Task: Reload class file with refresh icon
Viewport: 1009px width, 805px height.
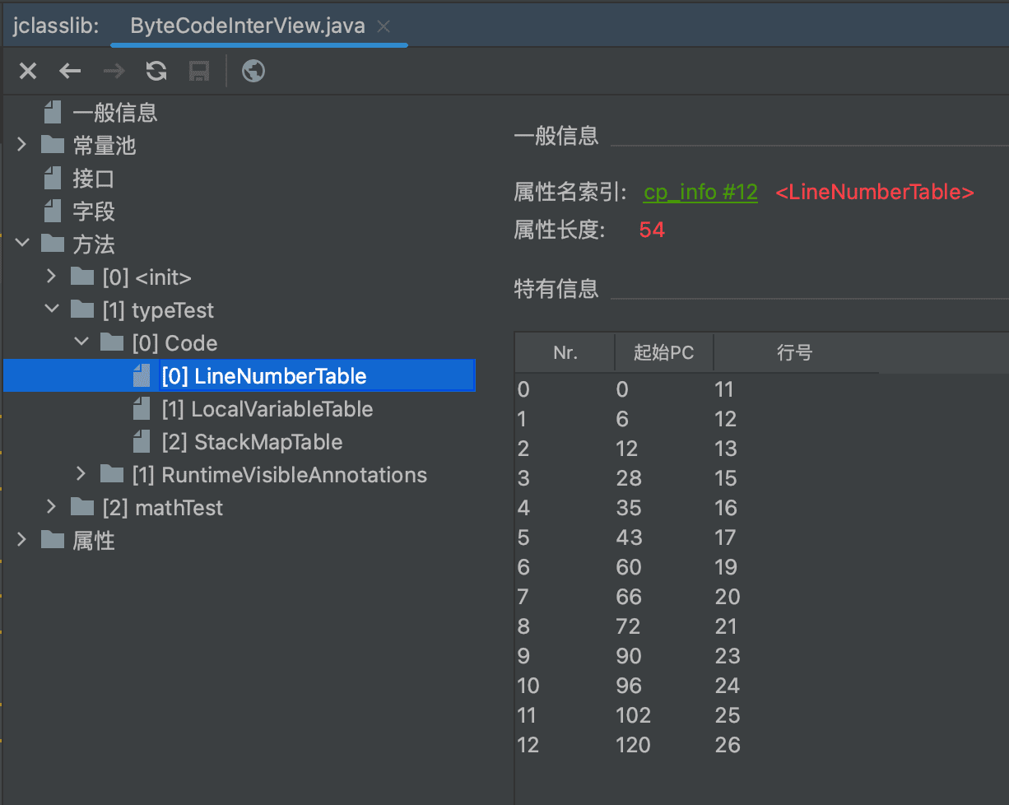Action: [156, 72]
